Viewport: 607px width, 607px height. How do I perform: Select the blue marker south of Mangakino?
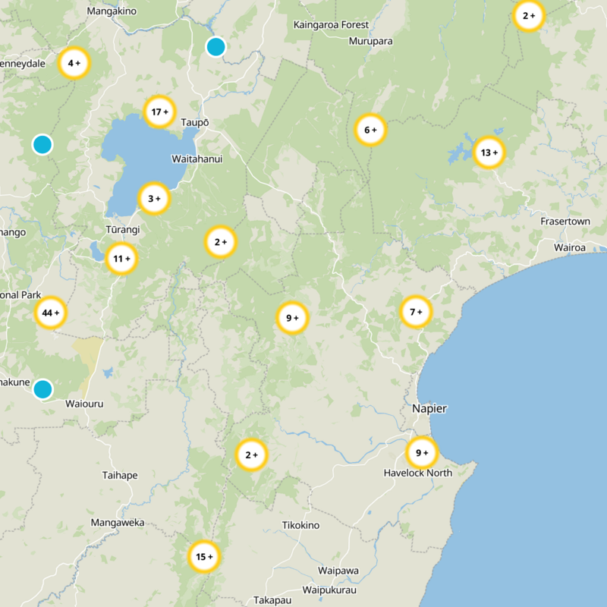tap(215, 46)
